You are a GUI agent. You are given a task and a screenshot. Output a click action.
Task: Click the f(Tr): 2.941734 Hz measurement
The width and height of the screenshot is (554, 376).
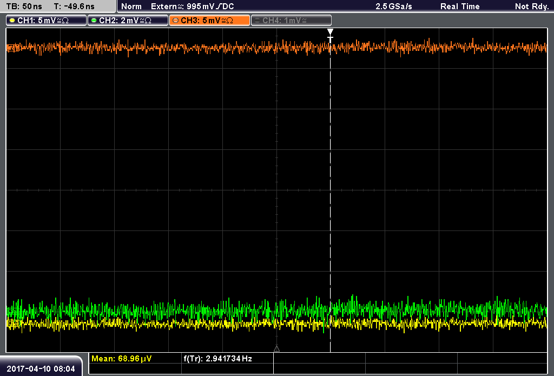click(x=217, y=359)
